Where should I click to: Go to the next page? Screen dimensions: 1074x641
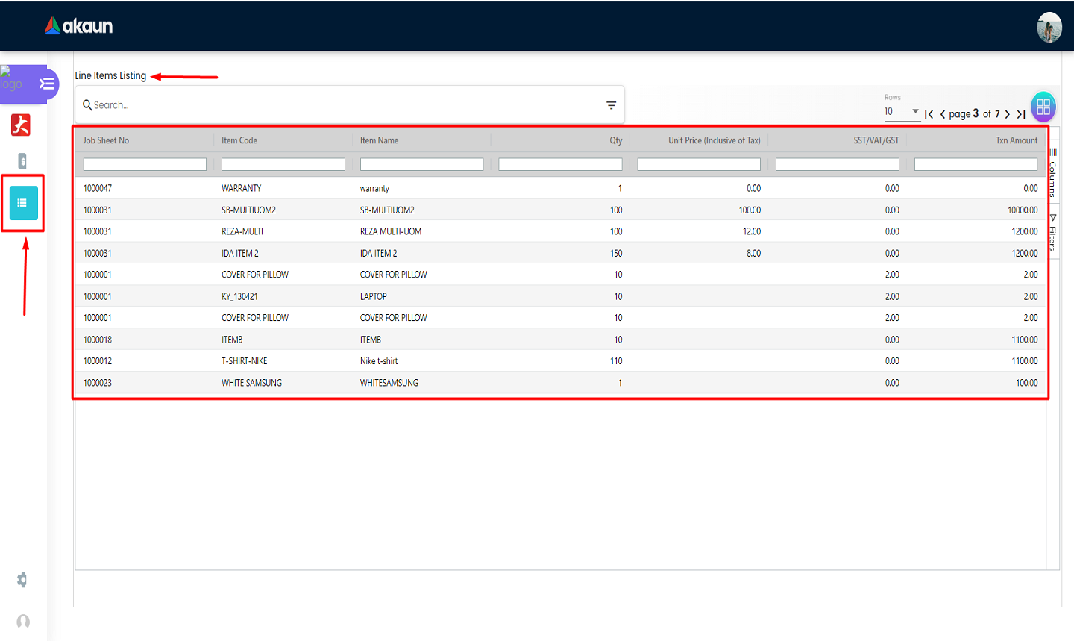(1007, 114)
